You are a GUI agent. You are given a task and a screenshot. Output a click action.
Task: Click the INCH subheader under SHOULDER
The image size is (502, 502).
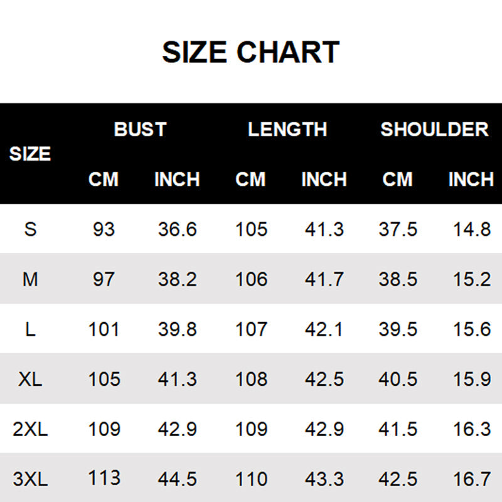pos(471,179)
